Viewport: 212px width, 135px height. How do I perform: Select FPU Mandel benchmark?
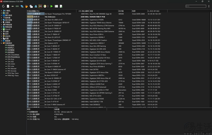(x=12, y=68)
